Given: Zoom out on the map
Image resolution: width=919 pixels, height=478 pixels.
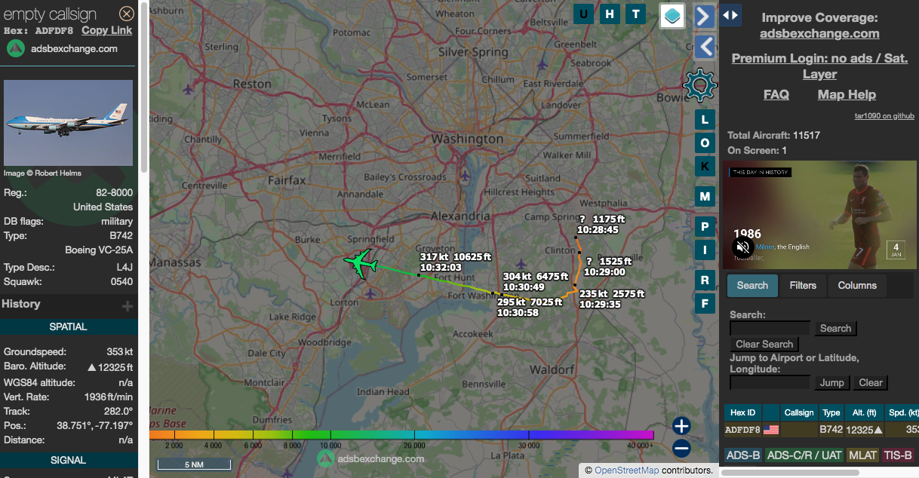Looking at the screenshot, I should click(681, 449).
